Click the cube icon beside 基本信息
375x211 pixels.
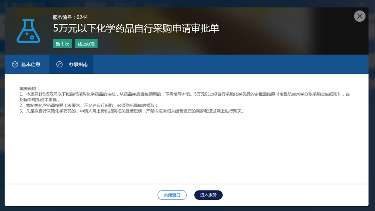(15, 64)
